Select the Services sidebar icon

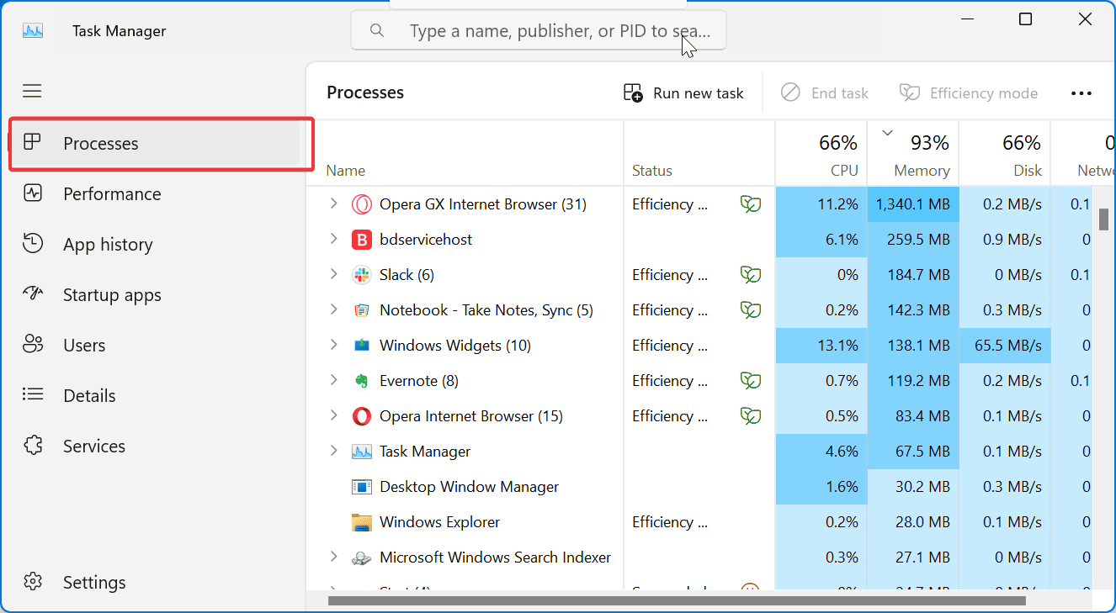[32, 446]
